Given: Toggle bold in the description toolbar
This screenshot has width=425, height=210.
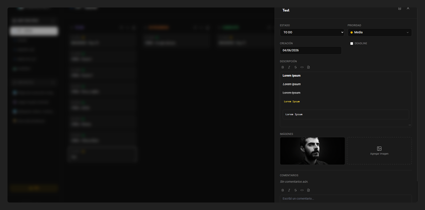Looking at the screenshot, I should [283, 67].
